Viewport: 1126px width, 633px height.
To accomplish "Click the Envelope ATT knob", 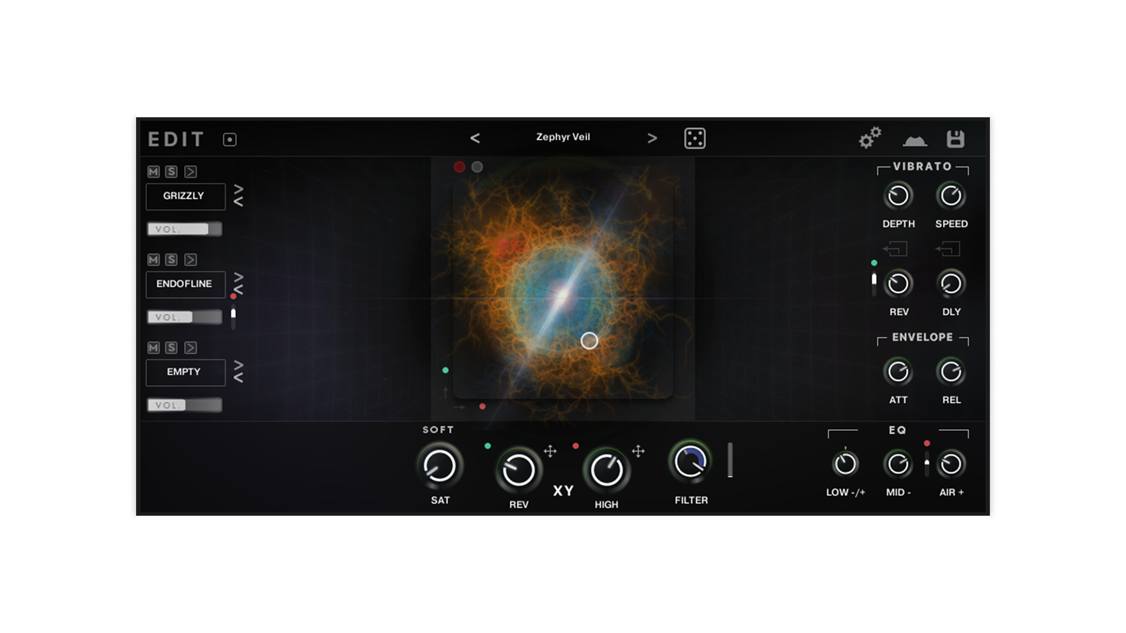I will coord(898,372).
